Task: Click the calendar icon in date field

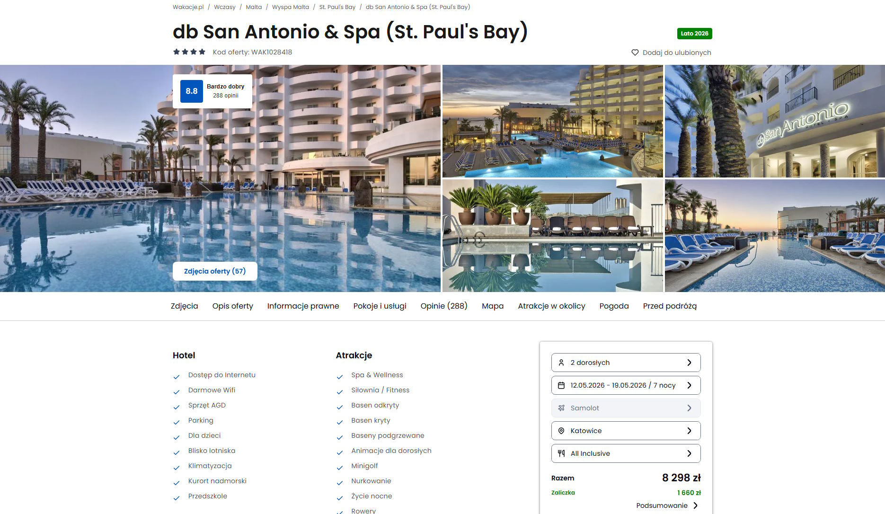Action: click(561, 385)
